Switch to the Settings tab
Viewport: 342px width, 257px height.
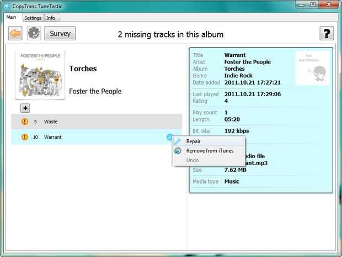click(33, 18)
